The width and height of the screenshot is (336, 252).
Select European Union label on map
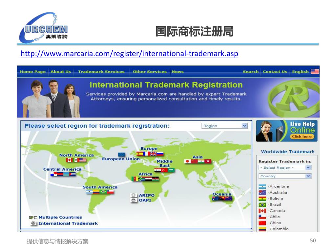click(121, 159)
